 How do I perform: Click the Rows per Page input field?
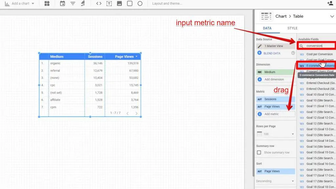click(x=275, y=134)
